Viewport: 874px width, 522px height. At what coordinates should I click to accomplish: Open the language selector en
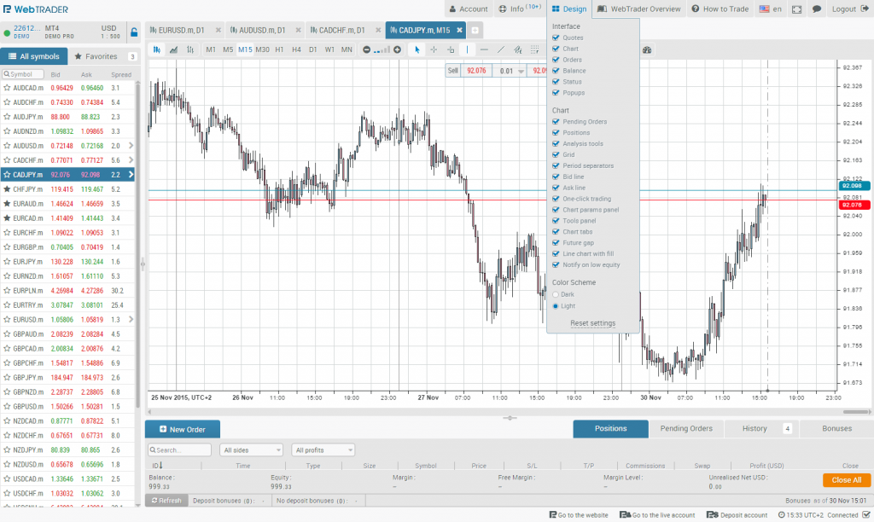tap(771, 9)
